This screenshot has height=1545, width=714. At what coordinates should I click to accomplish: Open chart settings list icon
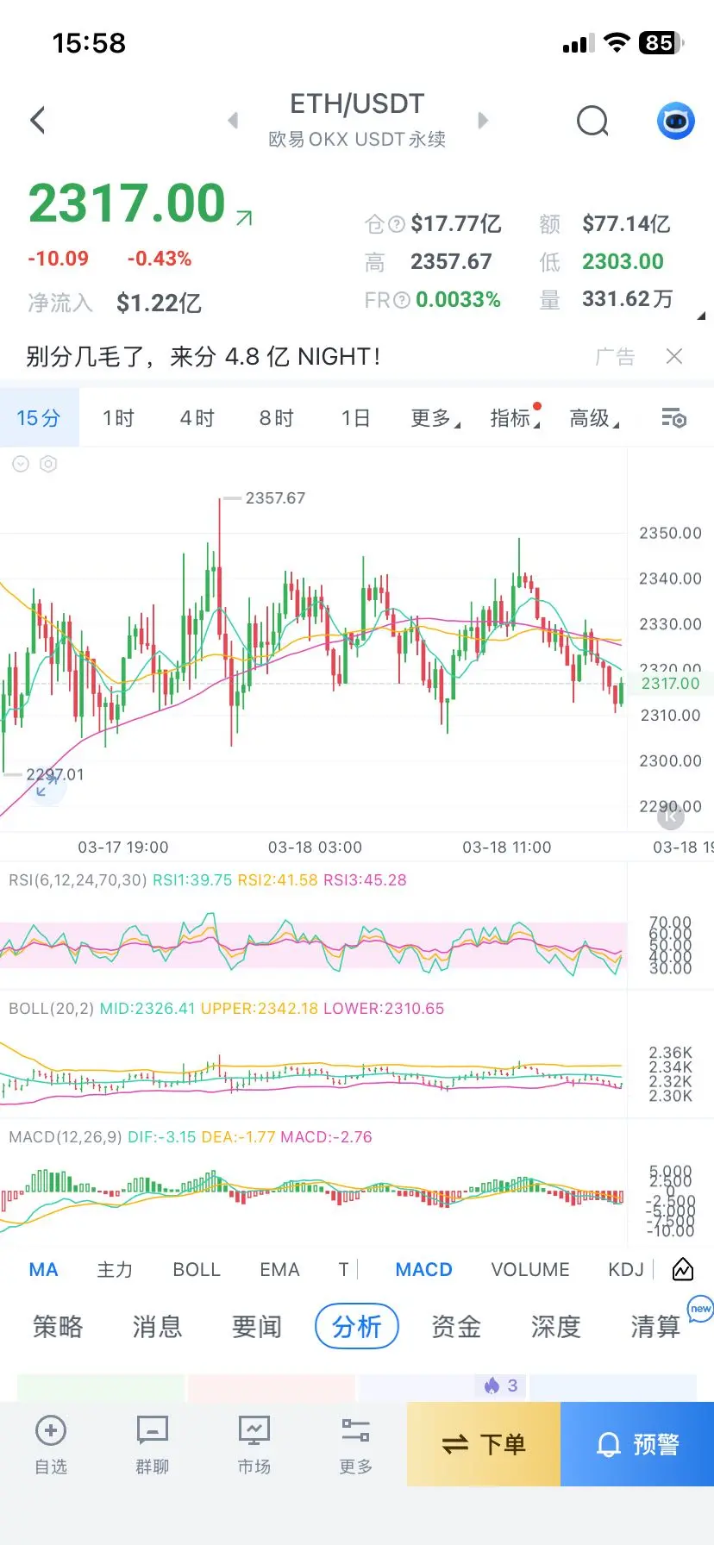674,418
